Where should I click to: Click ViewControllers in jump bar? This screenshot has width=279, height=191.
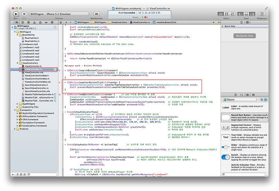(118, 23)
